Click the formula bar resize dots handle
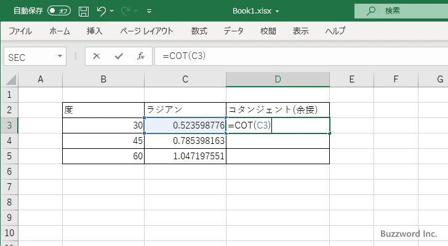 click(x=76, y=56)
